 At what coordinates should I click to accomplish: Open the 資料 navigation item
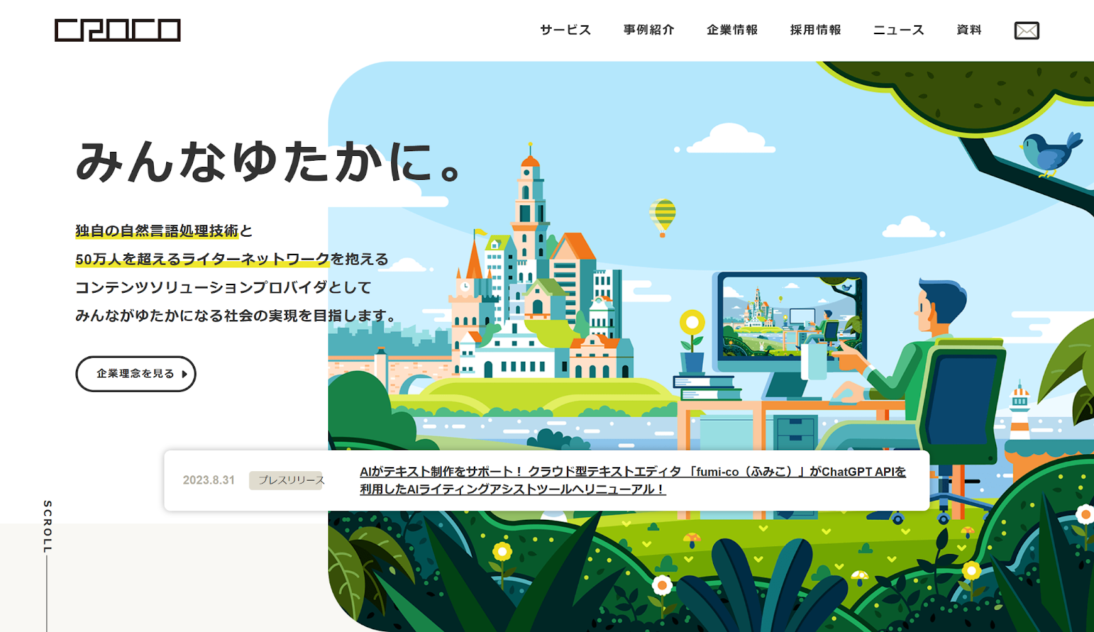tap(969, 30)
